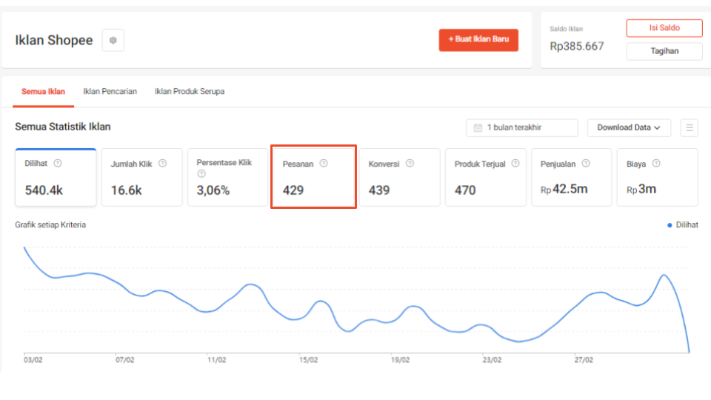Image resolution: width=711 pixels, height=400 pixels.
Task: Click the 19/02 date label on chart axis
Action: pos(401,360)
